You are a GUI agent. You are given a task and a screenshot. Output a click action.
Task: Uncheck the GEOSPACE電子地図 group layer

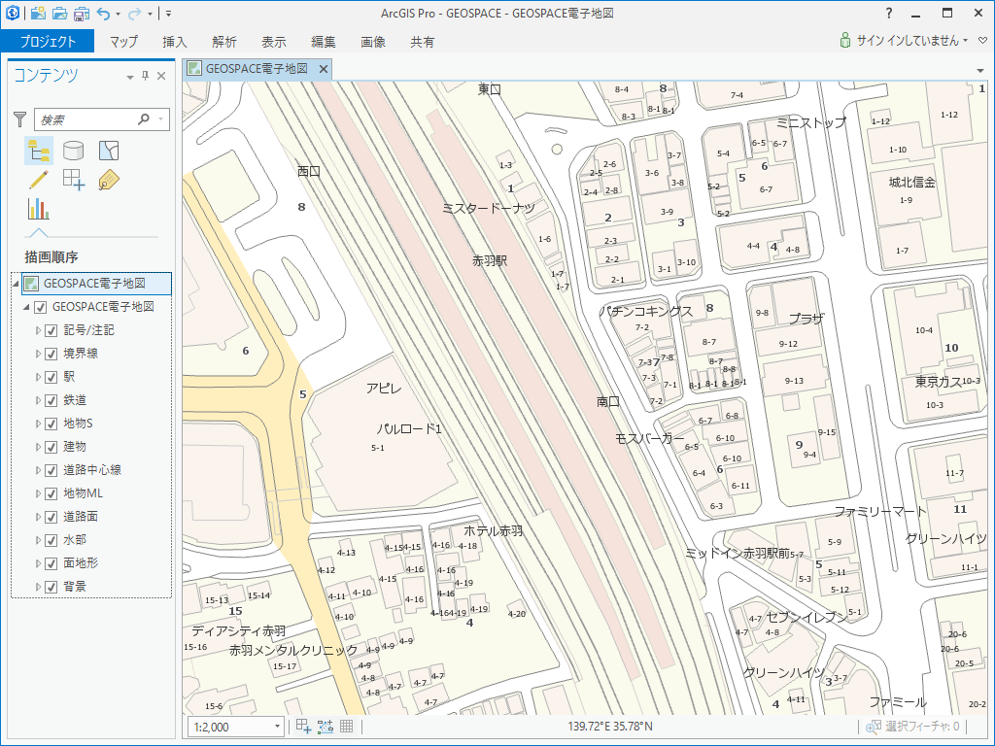(x=41, y=308)
